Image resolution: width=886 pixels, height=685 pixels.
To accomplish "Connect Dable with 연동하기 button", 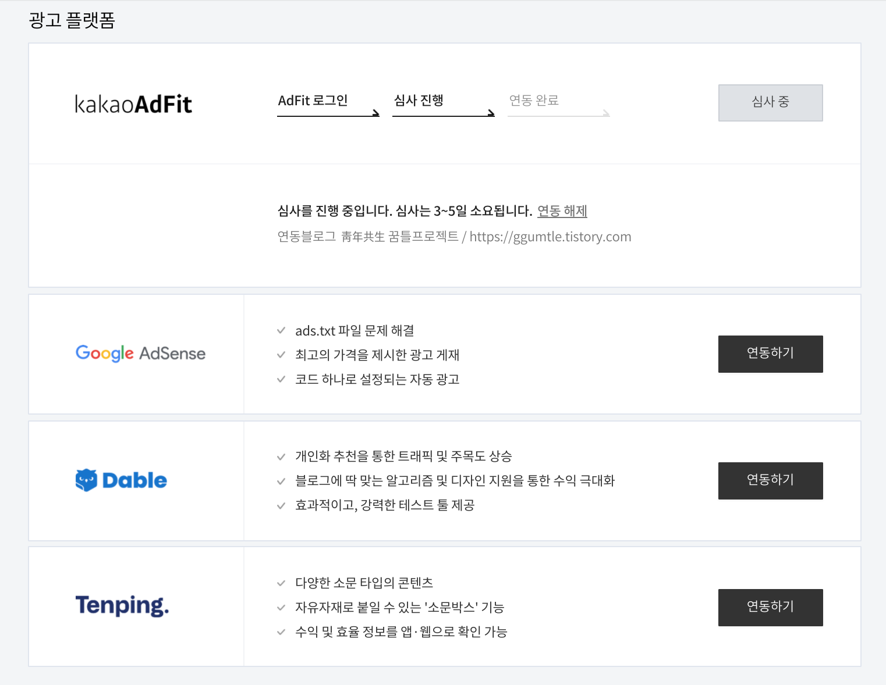I will (x=770, y=481).
